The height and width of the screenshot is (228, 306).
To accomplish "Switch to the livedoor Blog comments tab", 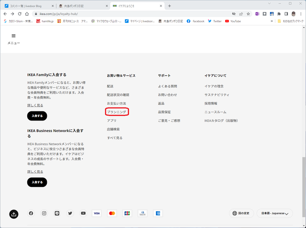I will point(29,6).
